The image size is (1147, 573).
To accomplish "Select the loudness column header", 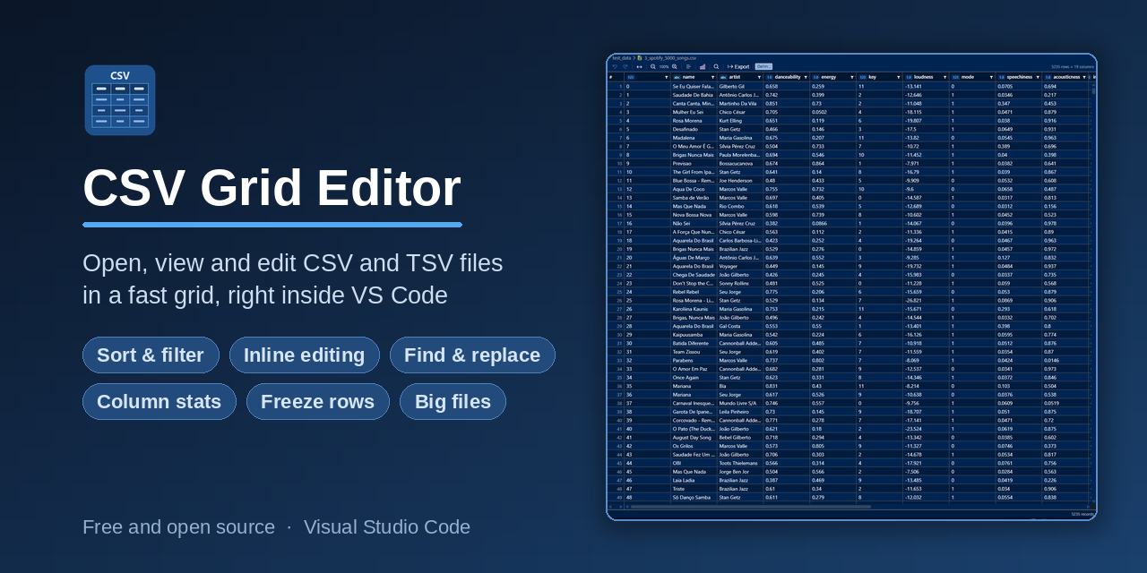I will tap(927, 77).
